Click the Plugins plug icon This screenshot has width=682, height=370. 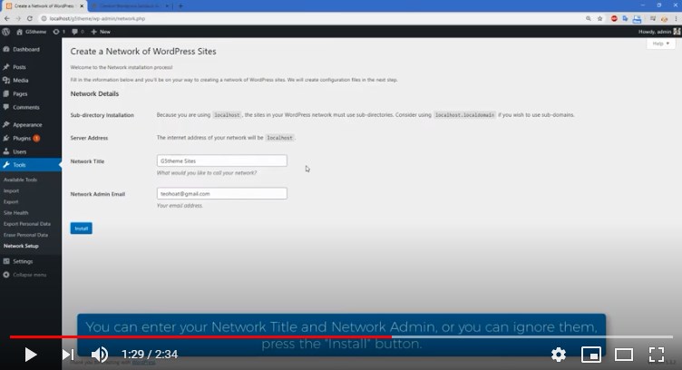coord(6,138)
